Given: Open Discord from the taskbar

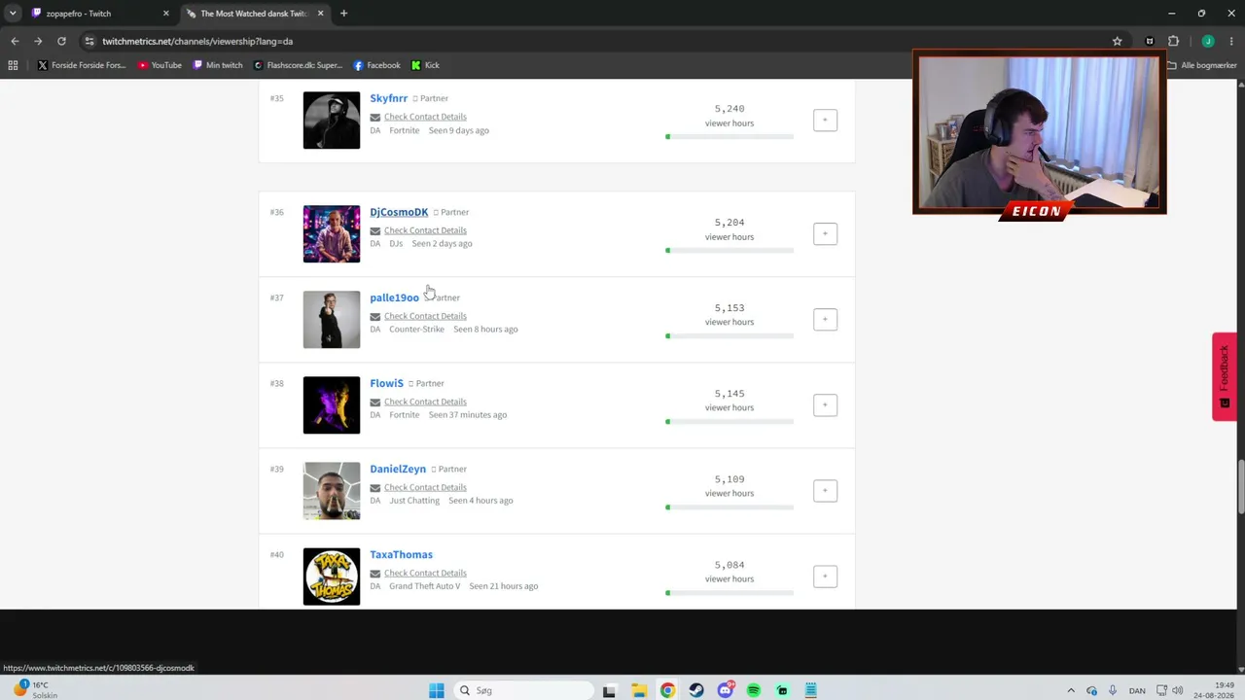Looking at the screenshot, I should (x=726, y=690).
